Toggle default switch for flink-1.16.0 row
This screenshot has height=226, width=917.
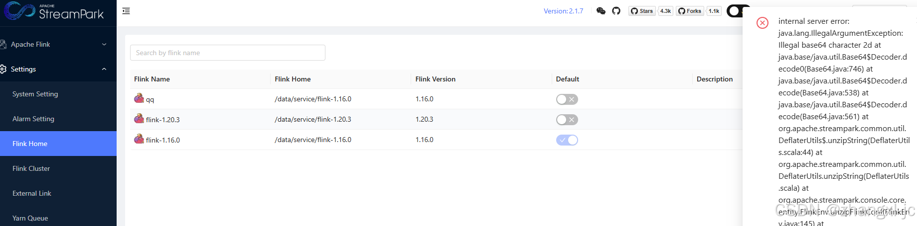pyautogui.click(x=567, y=140)
